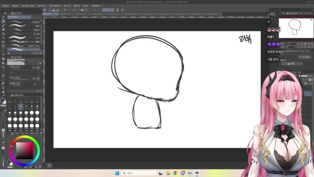This screenshot has width=314, height=177.
Task: Click the brush list scroll-up arrow
Action: coord(41,21)
